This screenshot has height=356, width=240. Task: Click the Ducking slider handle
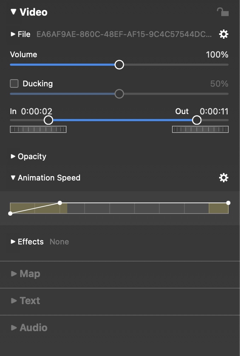[119, 94]
